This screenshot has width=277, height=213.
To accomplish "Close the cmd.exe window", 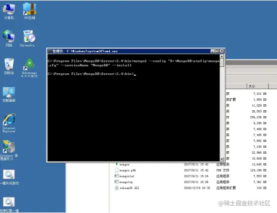I will click(222, 51).
